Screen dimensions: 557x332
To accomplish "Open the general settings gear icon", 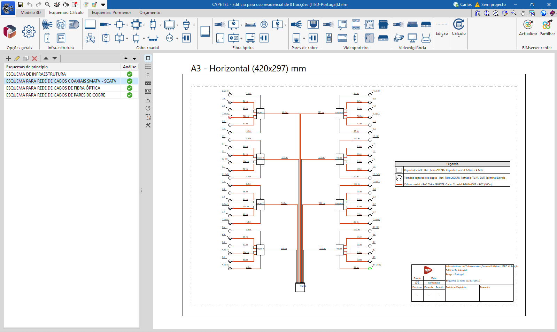I will click(x=29, y=32).
